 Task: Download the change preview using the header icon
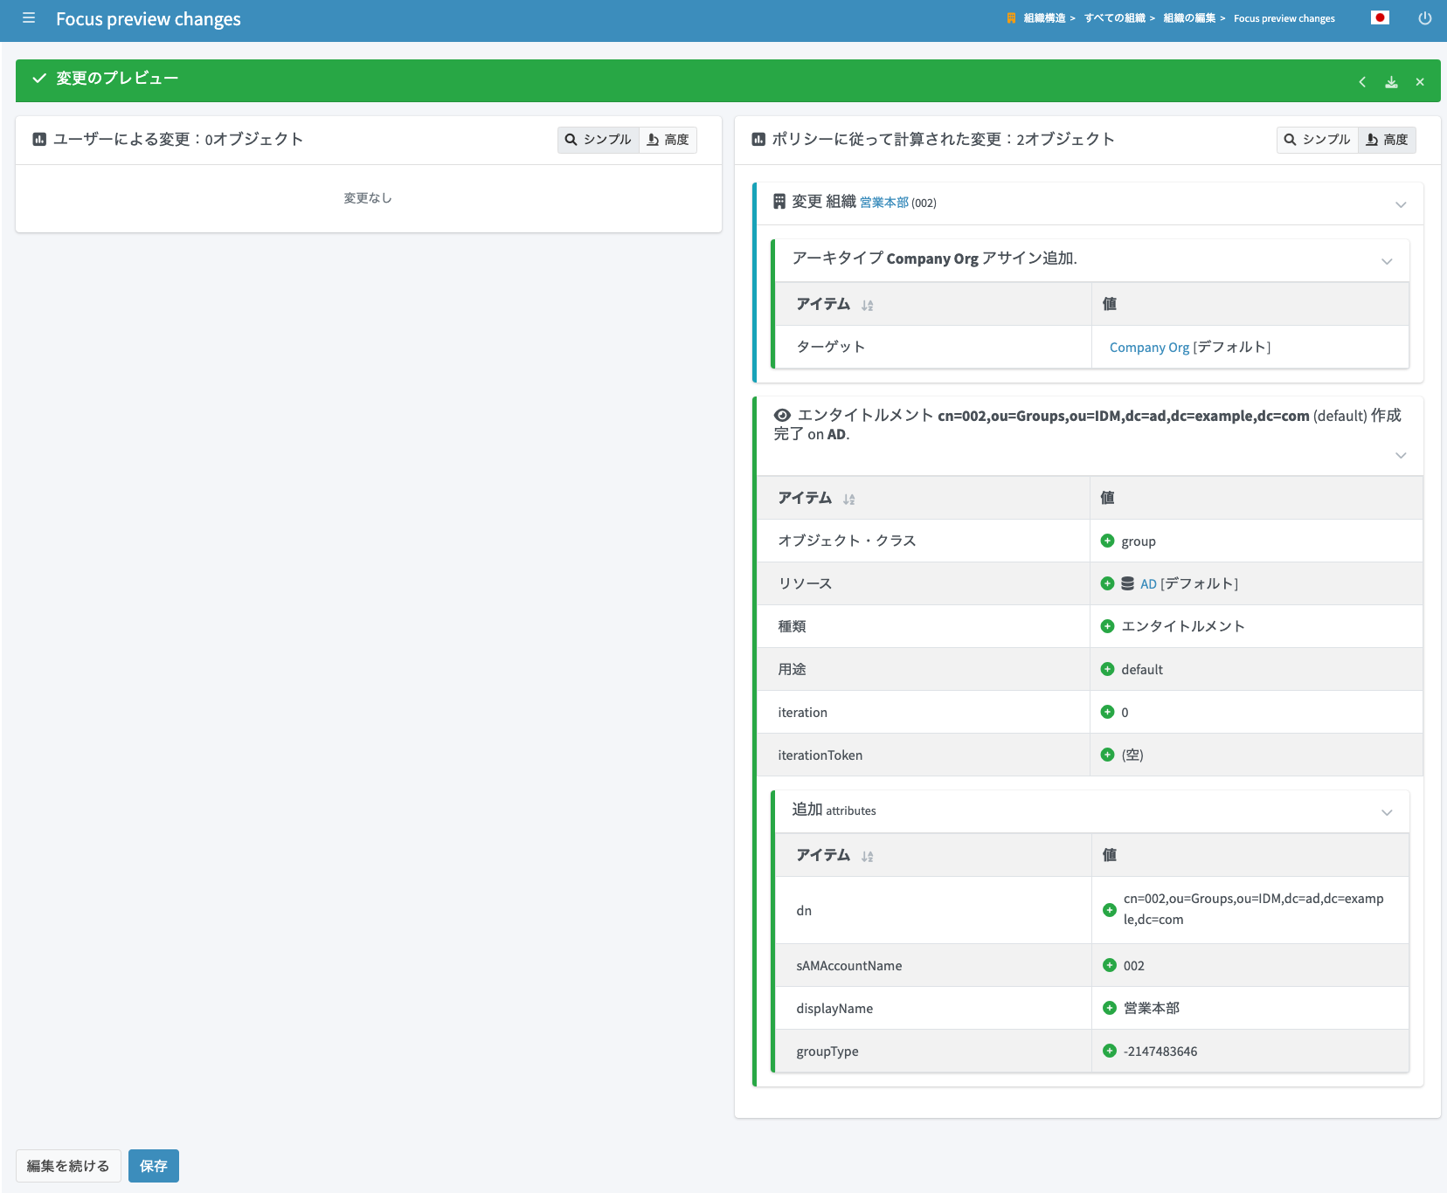1391,82
